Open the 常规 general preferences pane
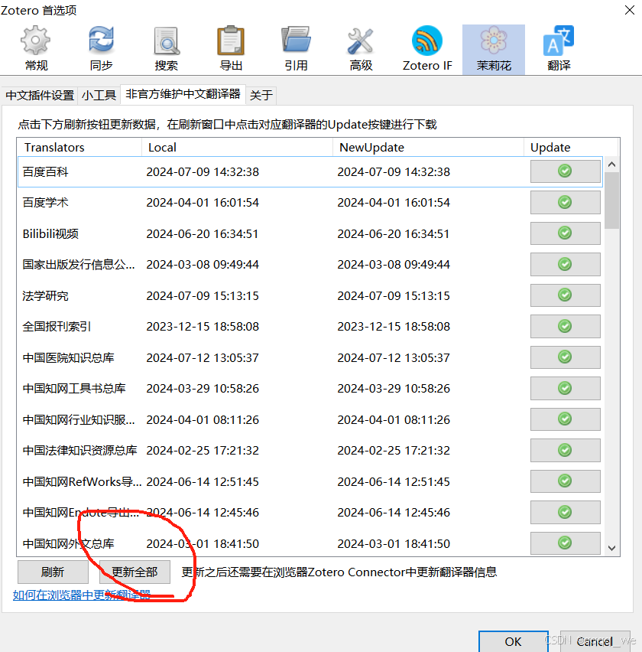The image size is (642, 652). (x=36, y=49)
